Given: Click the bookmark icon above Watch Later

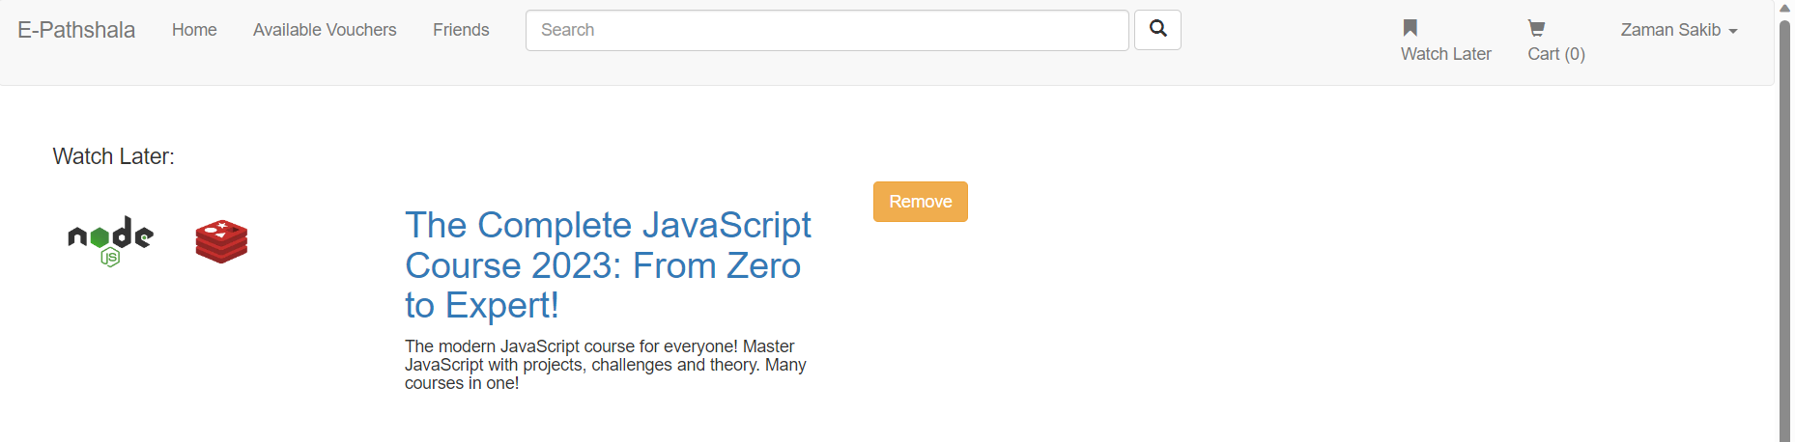Looking at the screenshot, I should tap(1410, 28).
